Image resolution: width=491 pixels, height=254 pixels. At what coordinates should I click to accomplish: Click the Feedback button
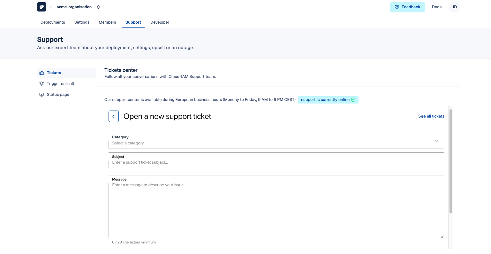pyautogui.click(x=407, y=7)
